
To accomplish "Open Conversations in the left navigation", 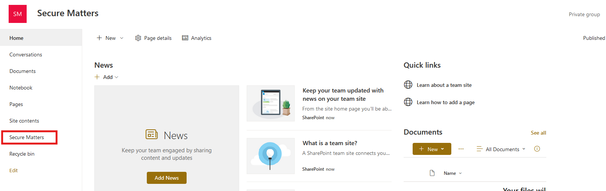I will pos(26,55).
